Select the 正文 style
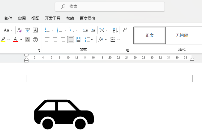This screenshot has width=202, height=139. click(x=150, y=35)
